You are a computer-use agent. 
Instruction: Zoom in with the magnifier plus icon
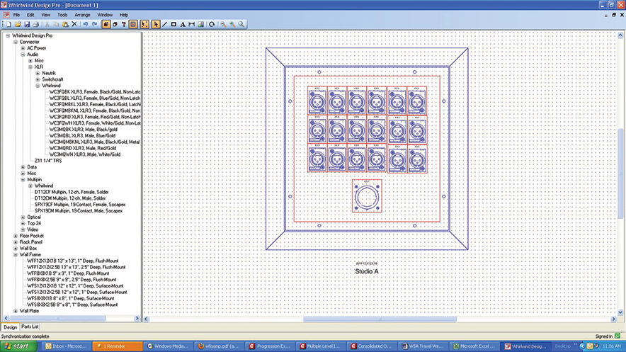232,24
